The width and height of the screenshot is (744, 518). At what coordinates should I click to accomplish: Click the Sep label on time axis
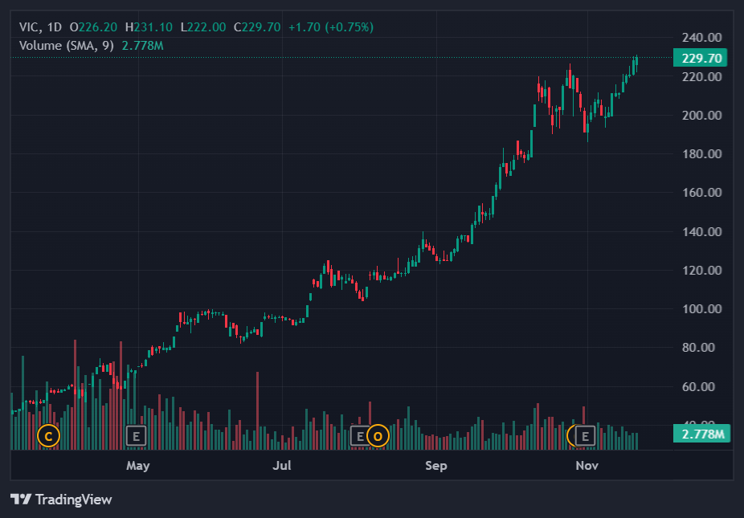point(435,466)
